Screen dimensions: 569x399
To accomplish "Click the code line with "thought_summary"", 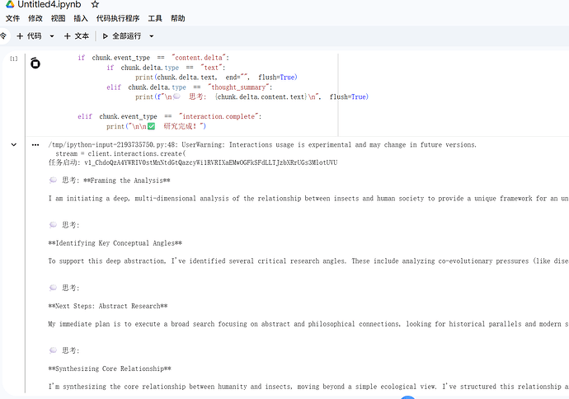I will coord(190,87).
